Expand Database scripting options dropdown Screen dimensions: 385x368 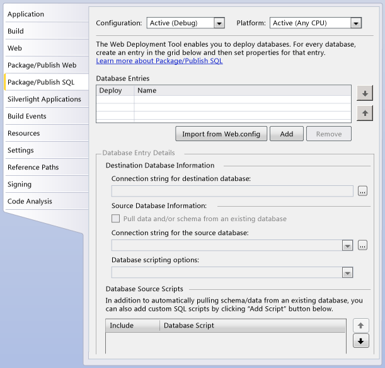point(347,273)
